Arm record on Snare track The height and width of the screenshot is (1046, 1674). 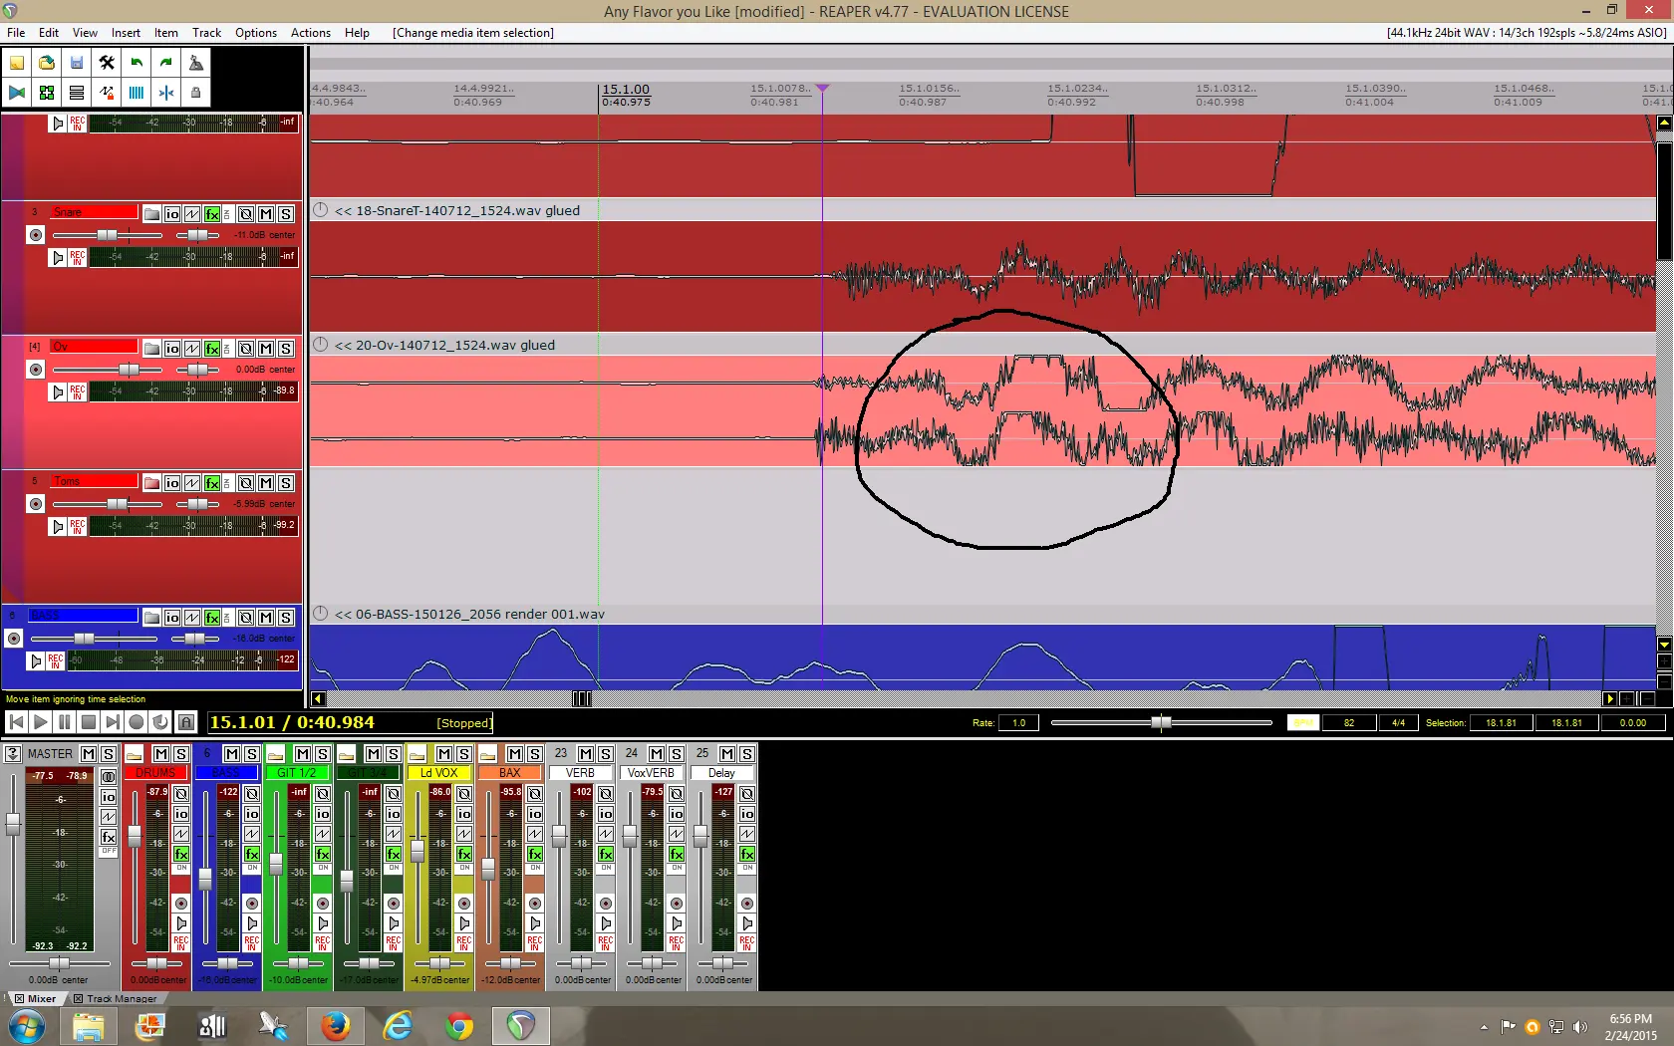[x=37, y=235]
